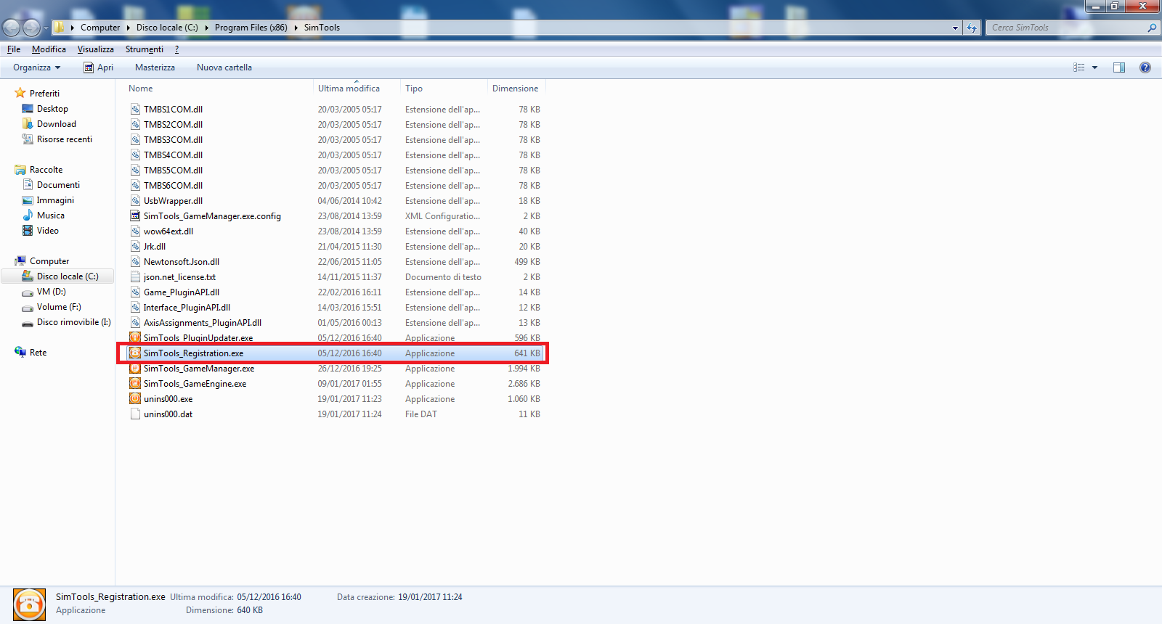1162x624 pixels.
Task: Click the VM (D:) drive icon
Action: coord(28,292)
